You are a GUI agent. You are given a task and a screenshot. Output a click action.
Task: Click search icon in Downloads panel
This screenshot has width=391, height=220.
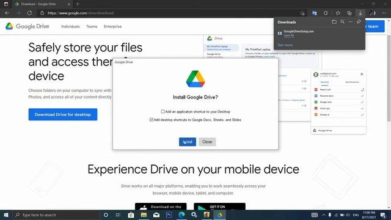(342, 22)
